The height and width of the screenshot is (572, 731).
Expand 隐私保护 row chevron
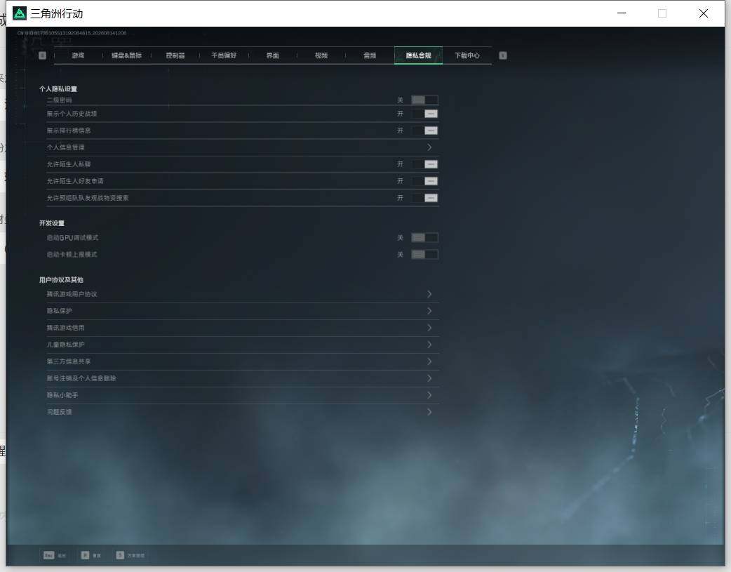tap(429, 311)
